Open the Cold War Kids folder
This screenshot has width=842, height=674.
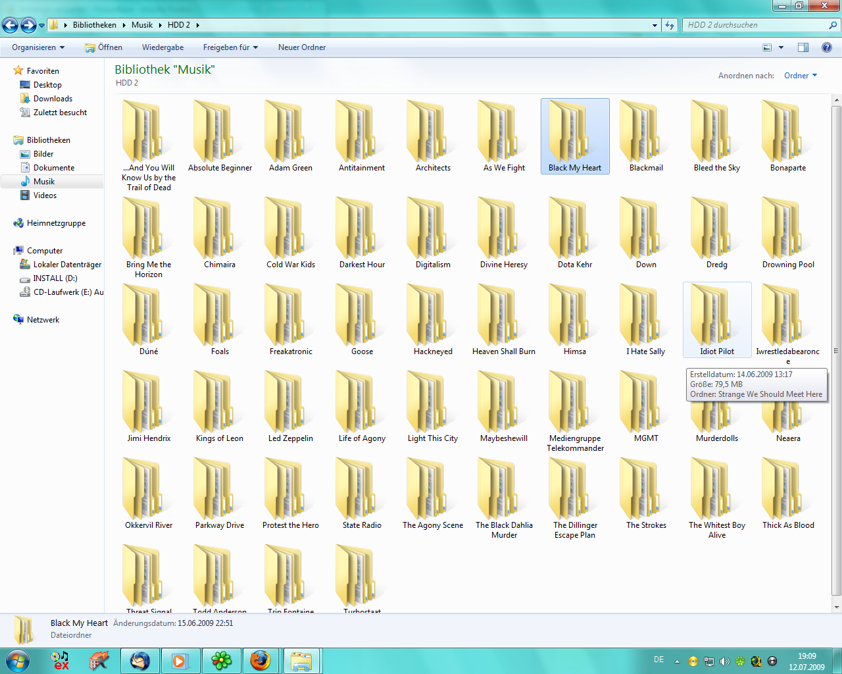tap(291, 233)
